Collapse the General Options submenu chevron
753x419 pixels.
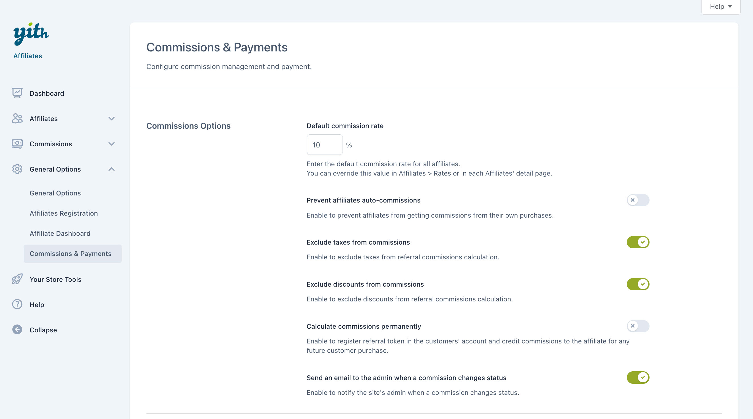[111, 169]
